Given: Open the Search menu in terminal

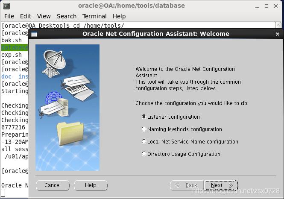Looking at the screenshot, I should (67, 16).
